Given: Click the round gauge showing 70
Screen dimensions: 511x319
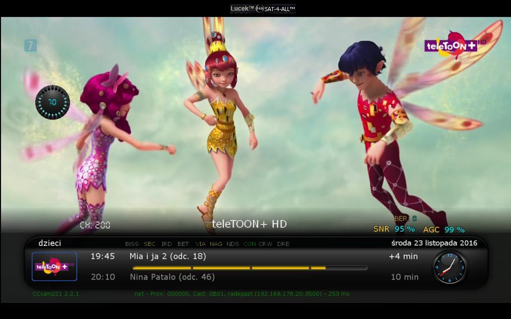Looking at the screenshot, I should 52,102.
